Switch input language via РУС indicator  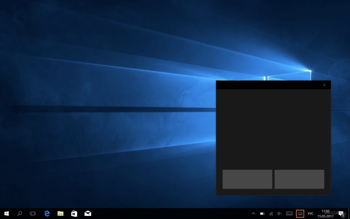[x=310, y=214]
